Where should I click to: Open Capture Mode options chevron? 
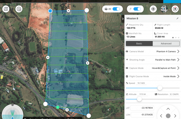point(178,68)
